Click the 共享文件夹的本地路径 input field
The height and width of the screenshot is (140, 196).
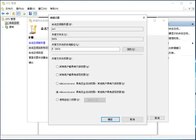pyautogui.click(x=86, y=49)
